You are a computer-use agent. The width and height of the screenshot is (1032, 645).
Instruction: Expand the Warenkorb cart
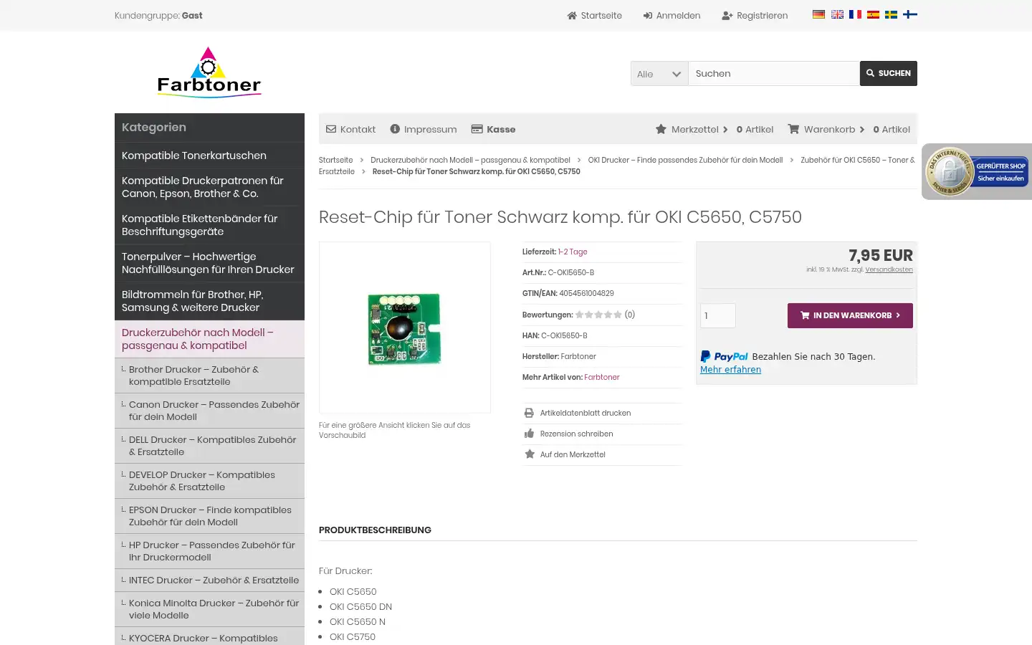coord(826,129)
